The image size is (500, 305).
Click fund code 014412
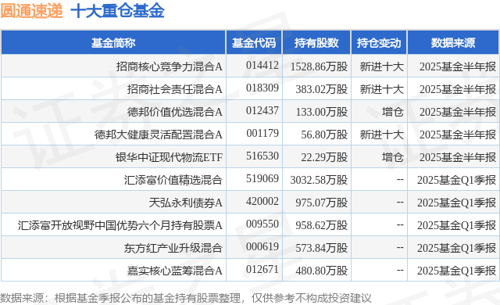click(262, 66)
